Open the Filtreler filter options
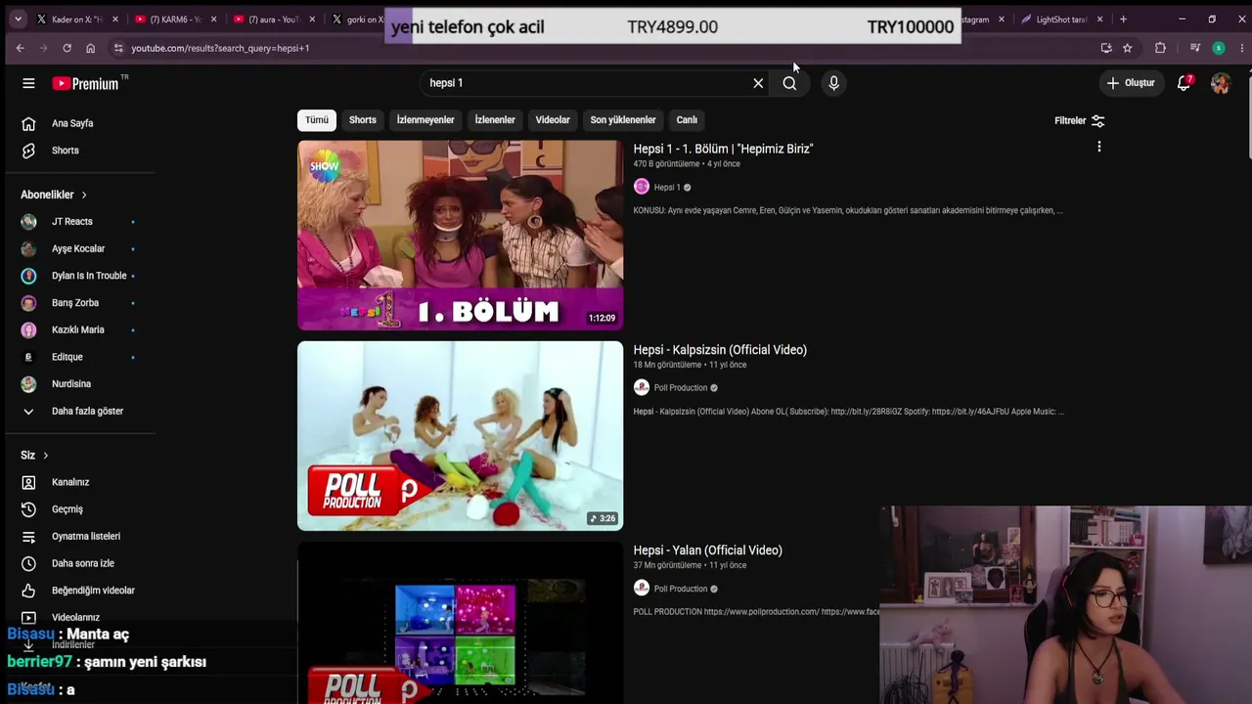 (1080, 120)
